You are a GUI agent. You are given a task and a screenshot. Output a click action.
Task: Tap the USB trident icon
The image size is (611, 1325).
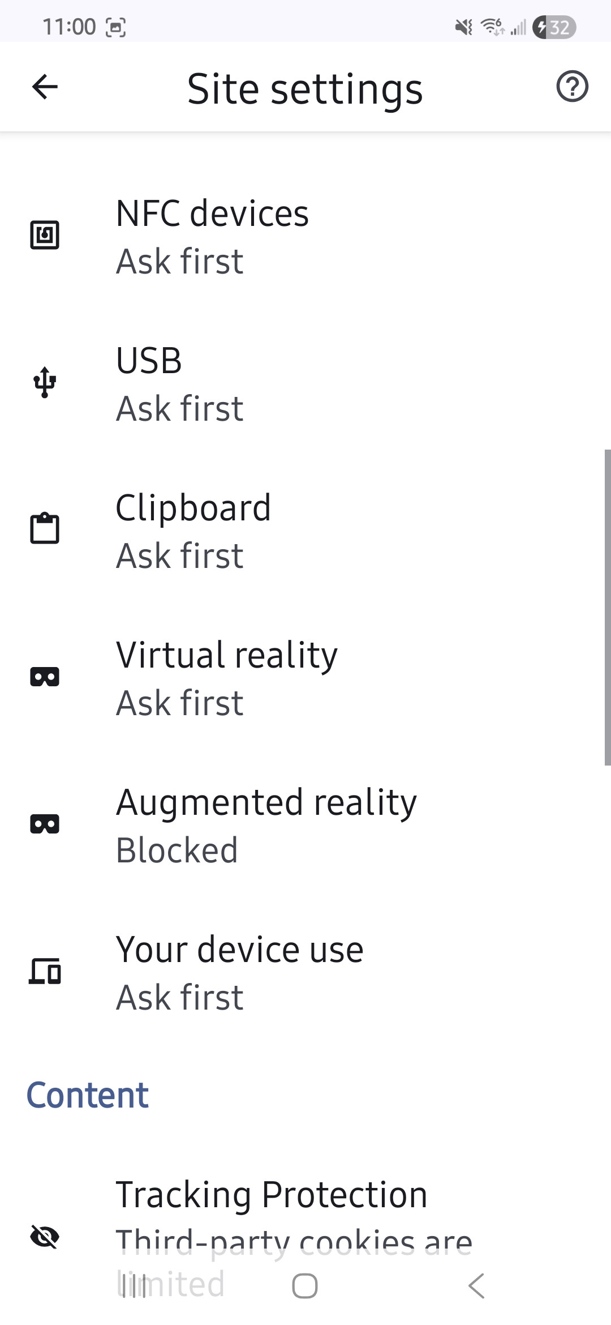(45, 382)
